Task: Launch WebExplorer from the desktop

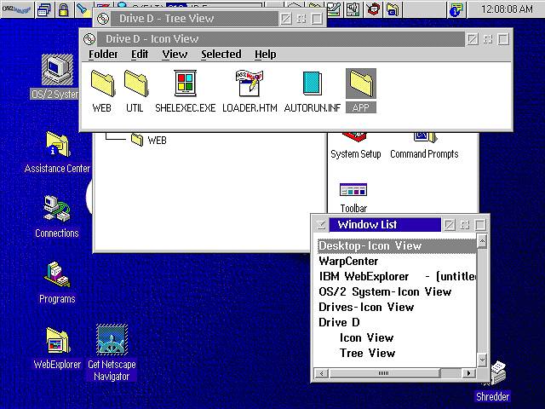Action: click(x=57, y=341)
